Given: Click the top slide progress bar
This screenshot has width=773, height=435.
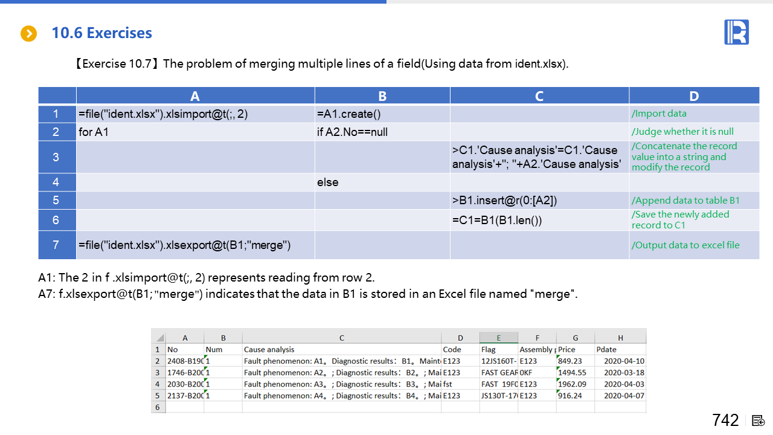Looking at the screenshot, I should pos(193,2).
